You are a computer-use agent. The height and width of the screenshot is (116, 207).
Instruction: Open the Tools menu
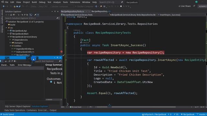point(65,2)
